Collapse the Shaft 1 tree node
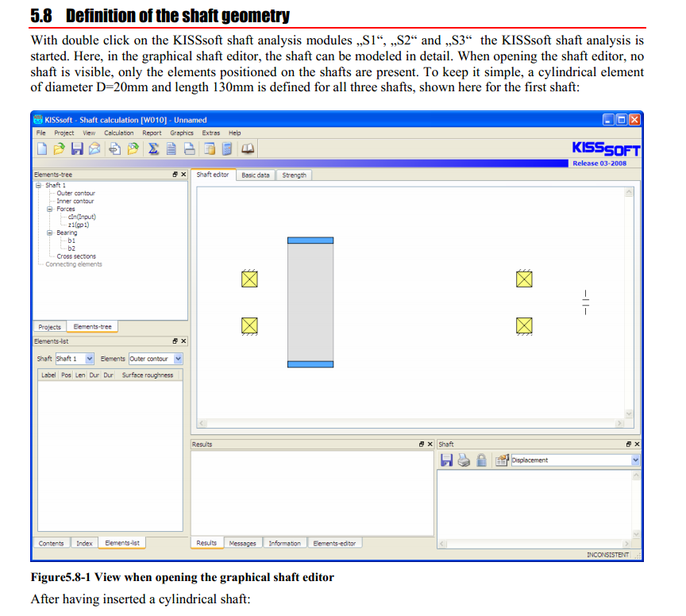The image size is (686, 616). 37,185
